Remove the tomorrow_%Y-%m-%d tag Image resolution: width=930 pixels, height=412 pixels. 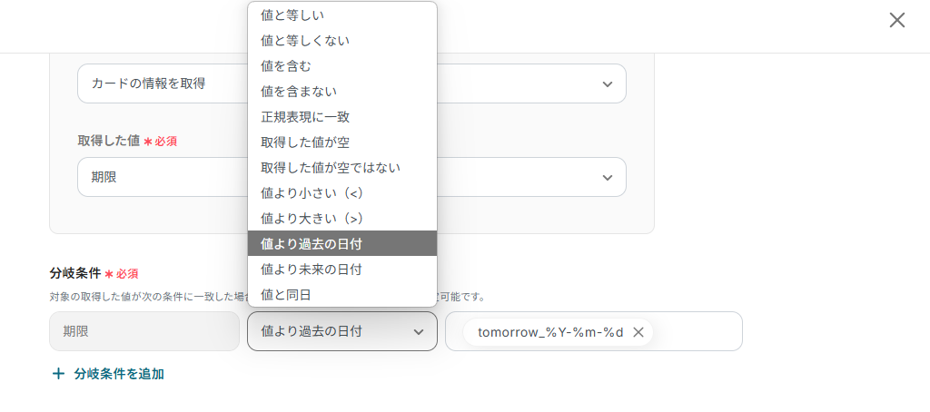pos(638,332)
